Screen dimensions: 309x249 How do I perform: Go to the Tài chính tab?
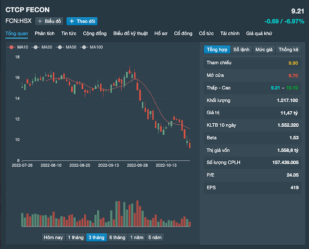coord(230,33)
